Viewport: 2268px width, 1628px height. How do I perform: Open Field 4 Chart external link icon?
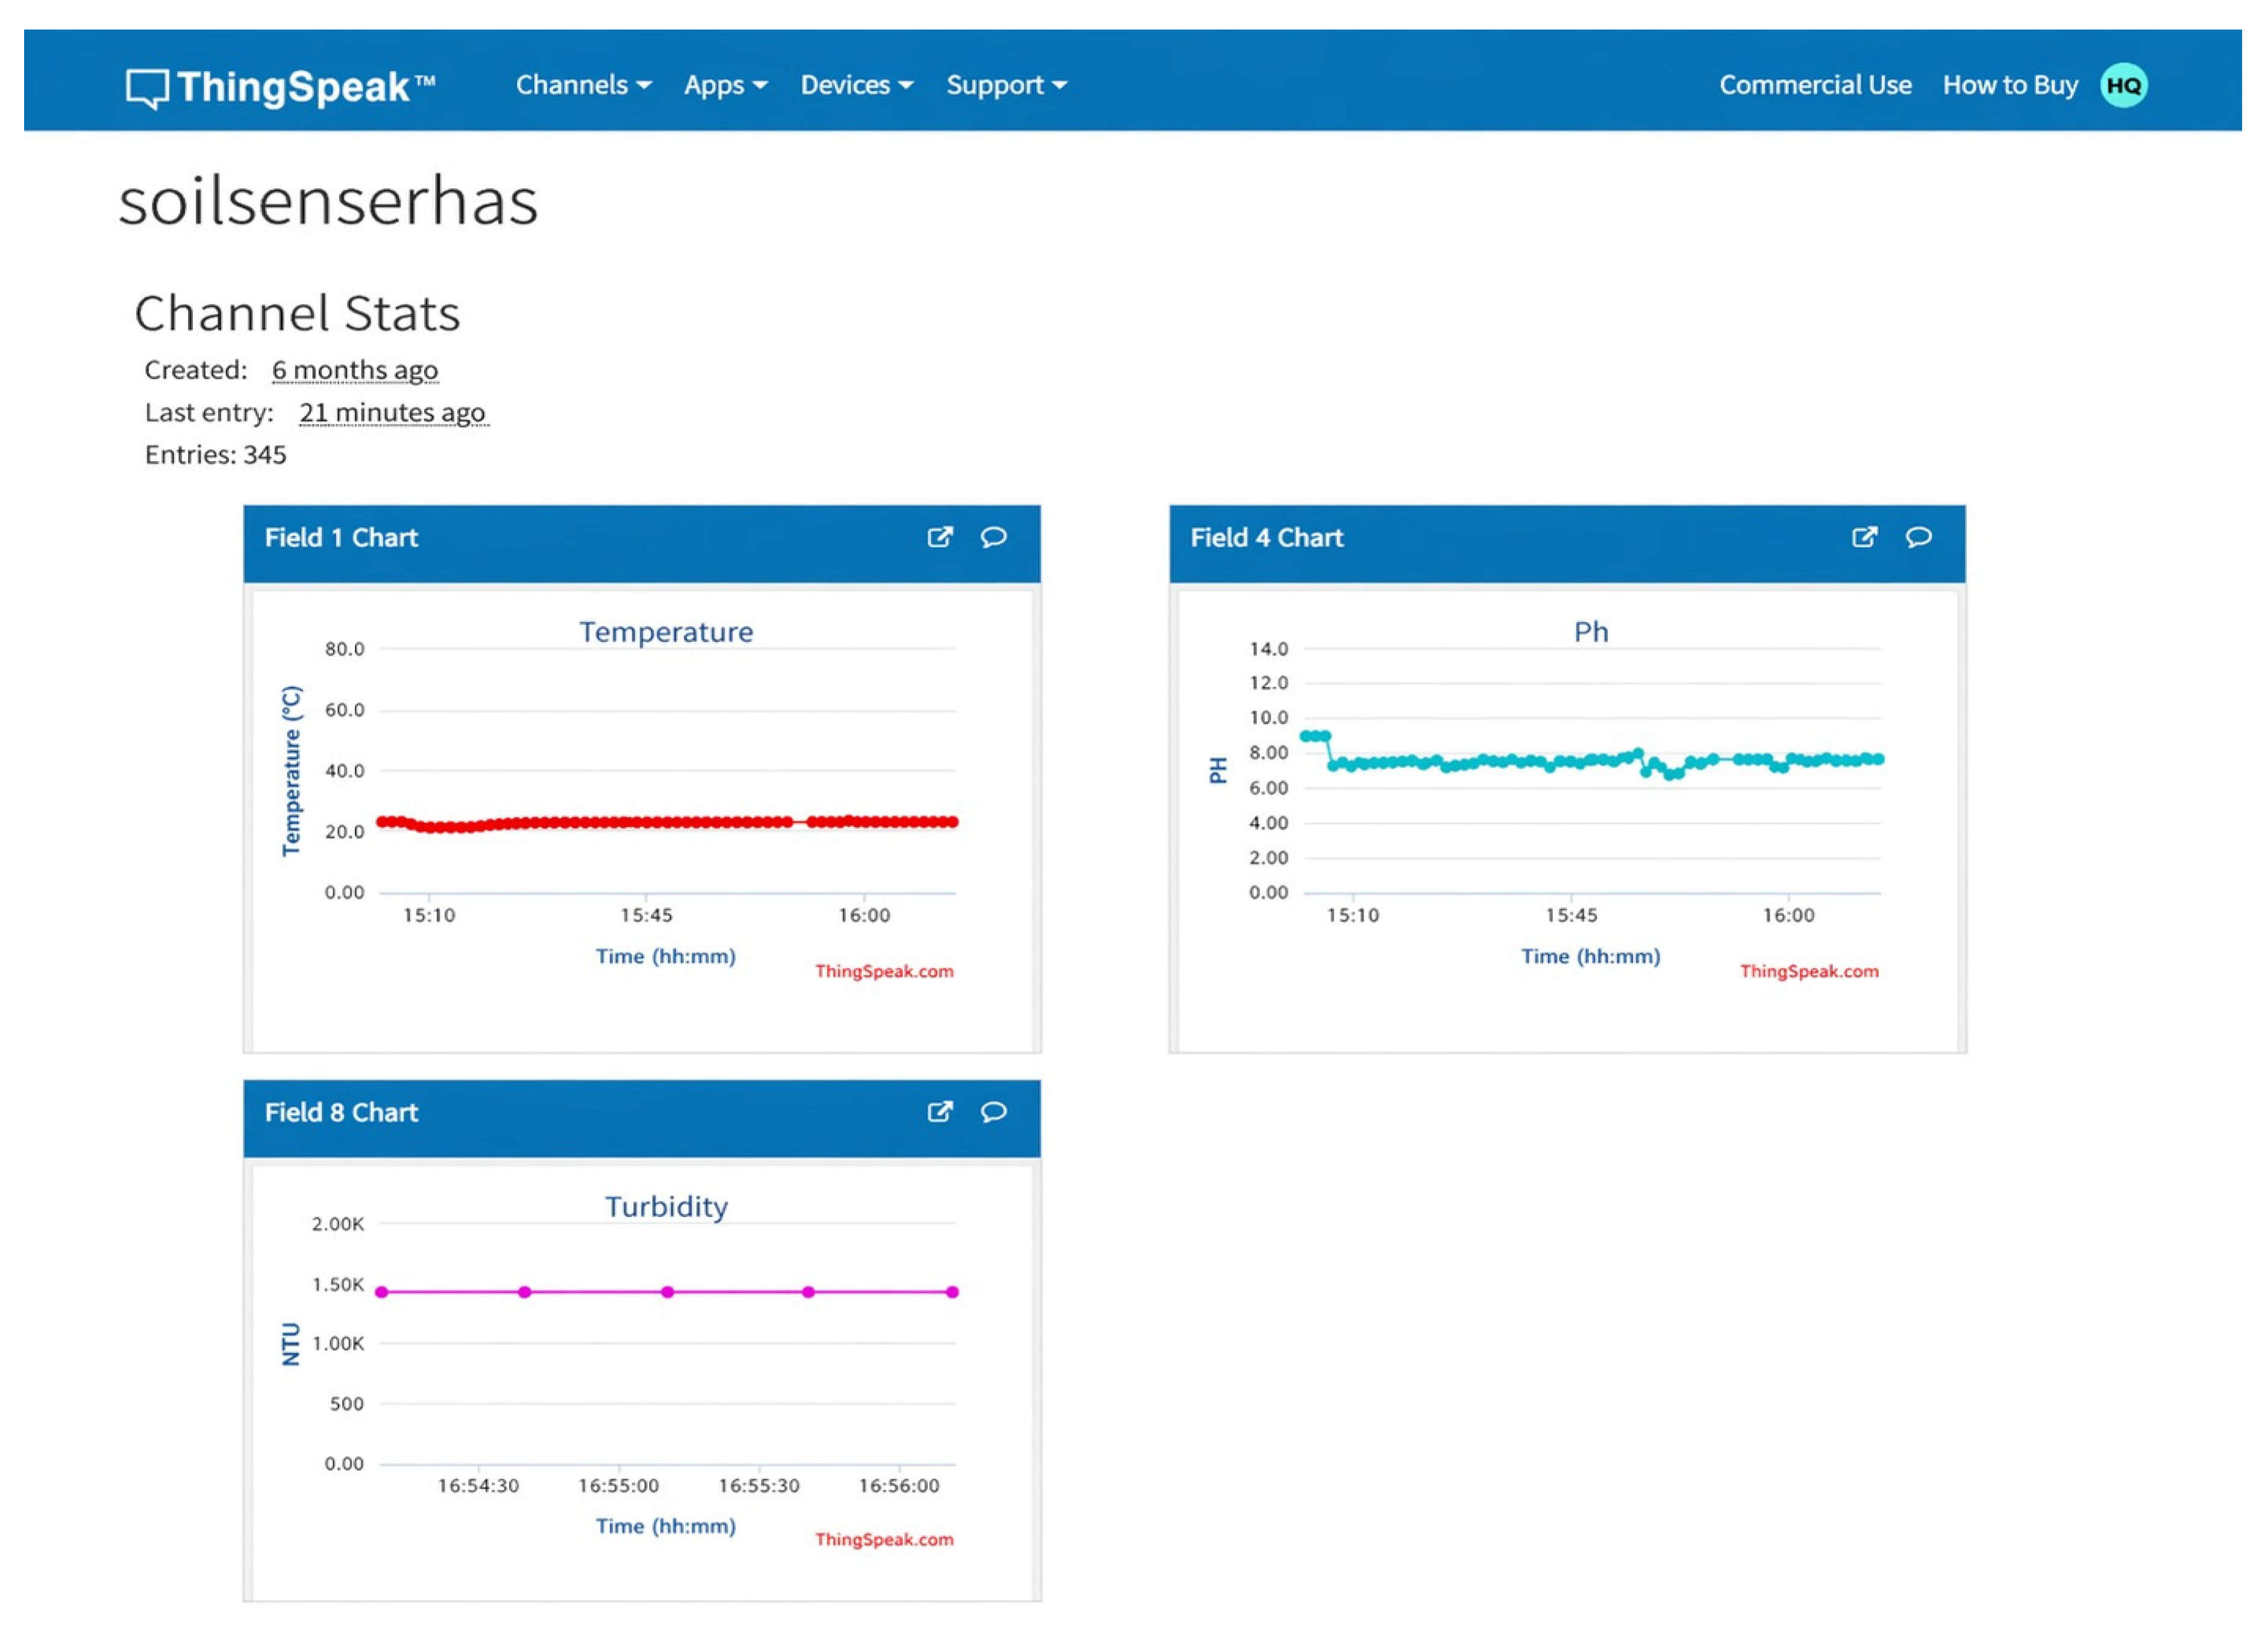pyautogui.click(x=1864, y=537)
